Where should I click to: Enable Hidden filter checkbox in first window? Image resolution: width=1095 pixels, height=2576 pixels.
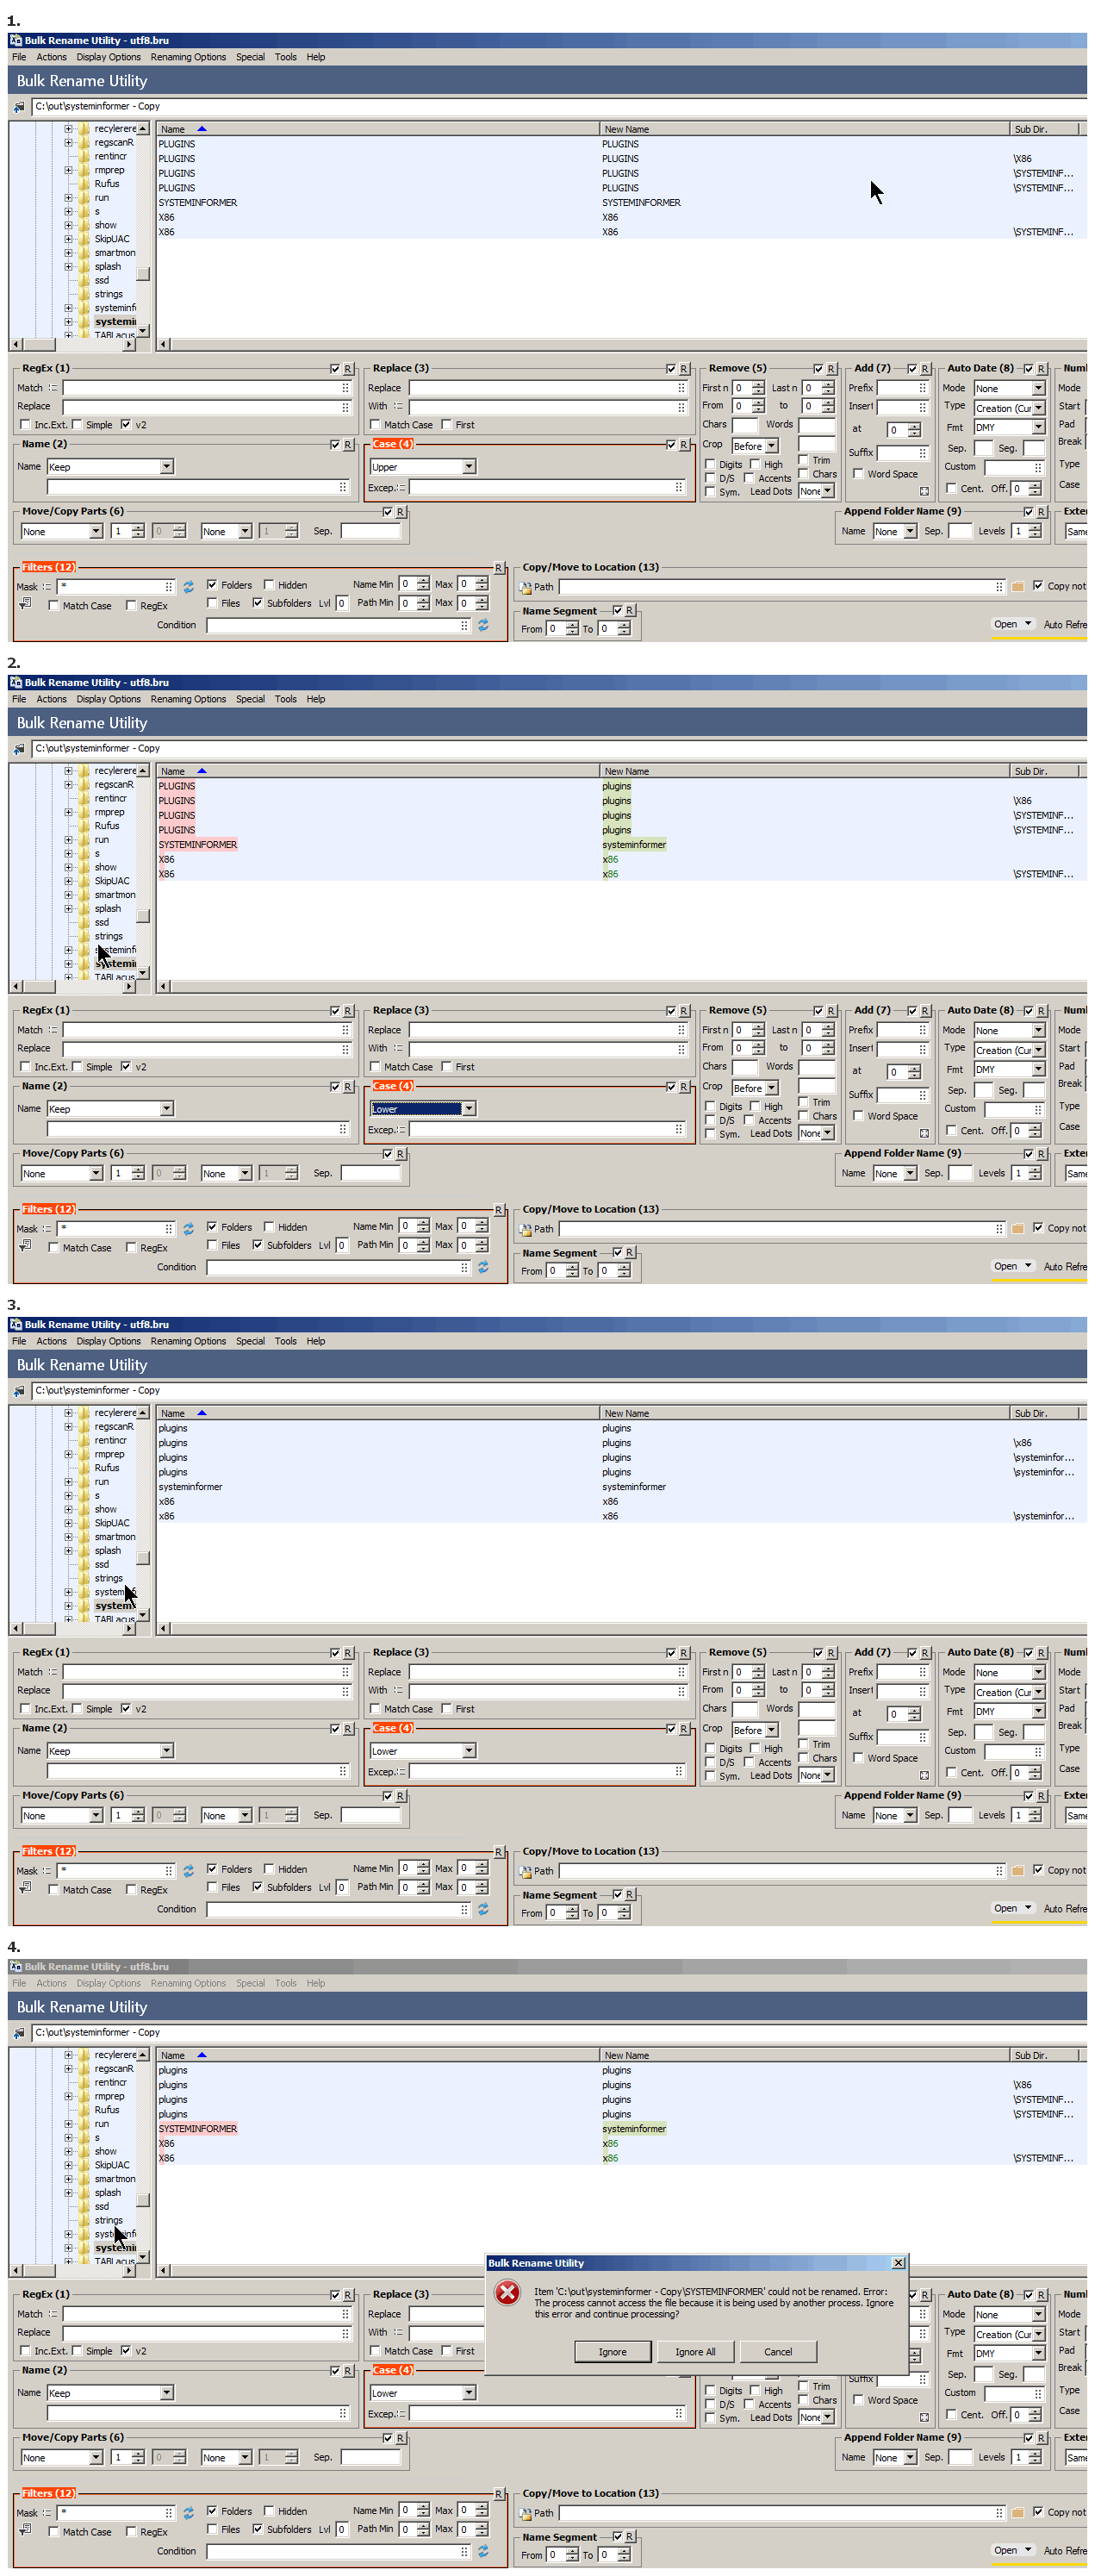pyautogui.click(x=268, y=585)
